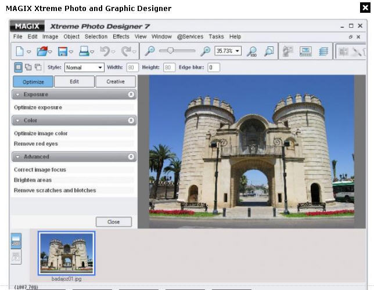Click the Edge blur input field
Screen dimensions: 374x290
[214, 67]
